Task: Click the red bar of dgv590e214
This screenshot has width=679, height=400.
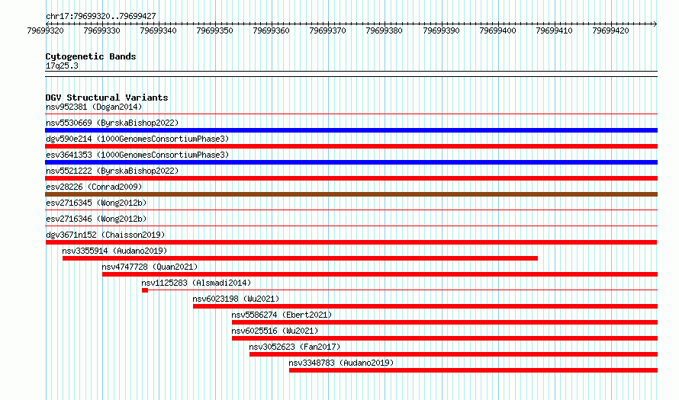Action: [351, 146]
